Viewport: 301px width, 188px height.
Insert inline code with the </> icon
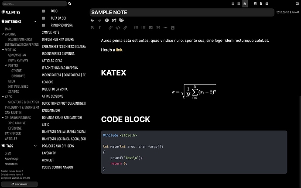click(x=118, y=27)
